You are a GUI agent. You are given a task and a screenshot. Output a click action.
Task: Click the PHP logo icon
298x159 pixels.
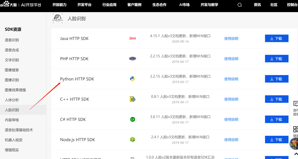(x=132, y=59)
